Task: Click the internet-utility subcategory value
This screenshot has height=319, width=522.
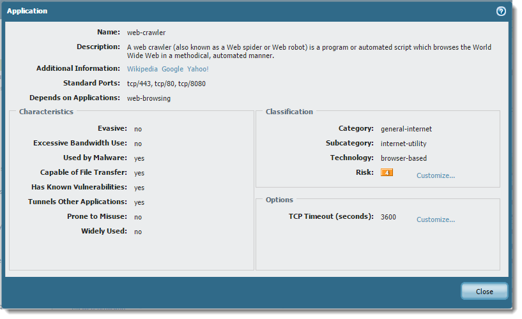Action: tap(404, 144)
